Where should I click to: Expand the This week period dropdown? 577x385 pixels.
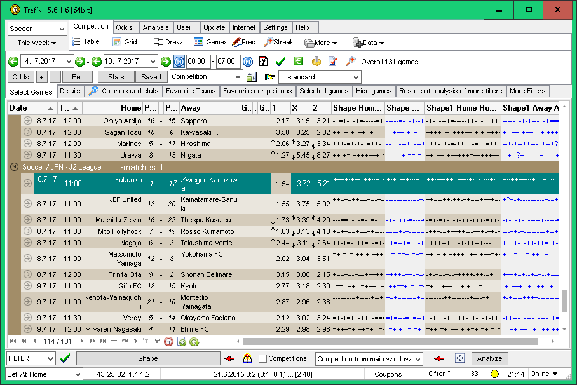coord(37,43)
